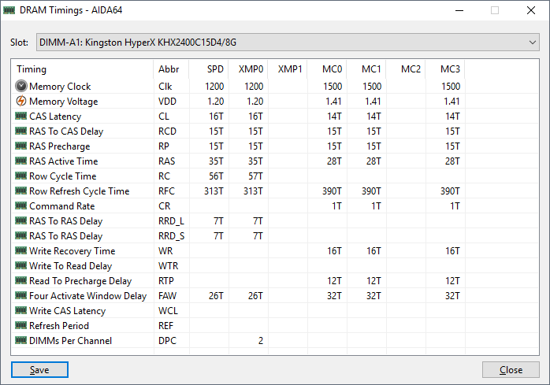Minimize the DRAM Timings window
Image resolution: width=550 pixels, height=385 pixels.
coord(459,10)
